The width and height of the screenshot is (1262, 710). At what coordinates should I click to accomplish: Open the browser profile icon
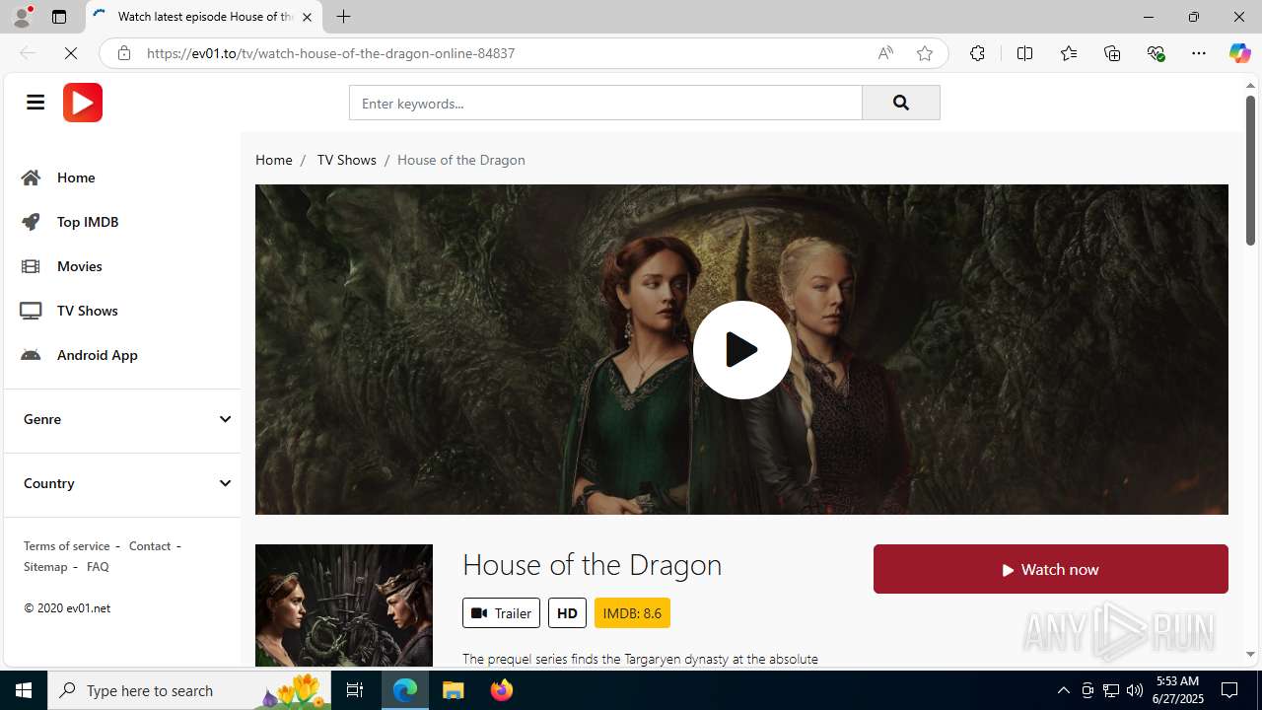pyautogui.click(x=22, y=17)
